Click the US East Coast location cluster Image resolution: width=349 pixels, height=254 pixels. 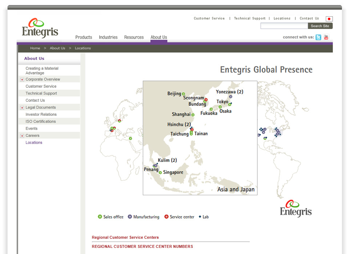(x=277, y=132)
